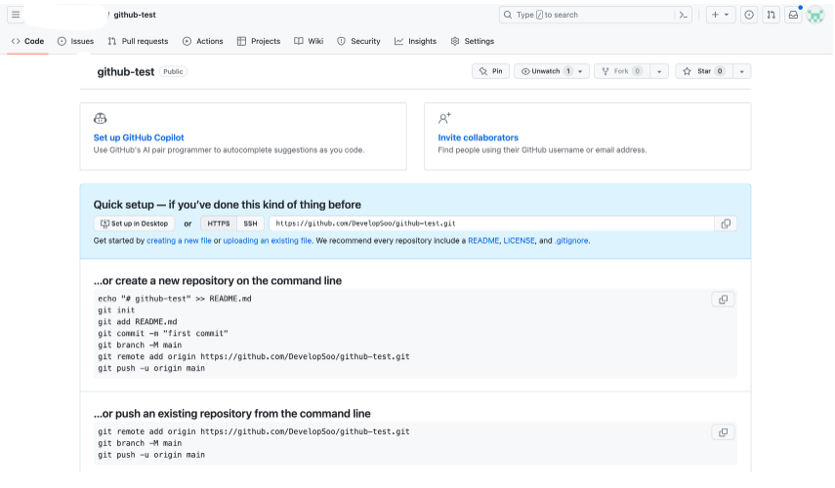Open the command palette icon in search
The height and width of the screenshot is (488, 835).
(684, 15)
